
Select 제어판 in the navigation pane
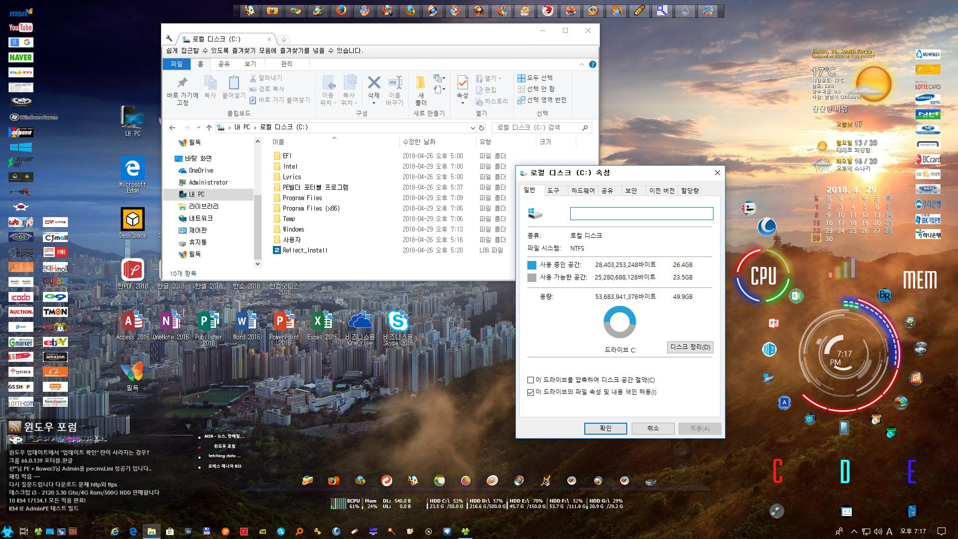(x=198, y=231)
